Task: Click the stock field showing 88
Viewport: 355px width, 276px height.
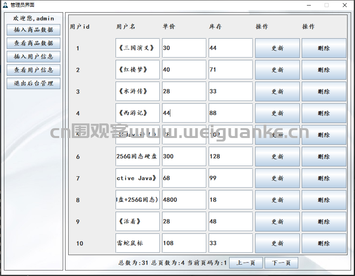Action: (231, 113)
